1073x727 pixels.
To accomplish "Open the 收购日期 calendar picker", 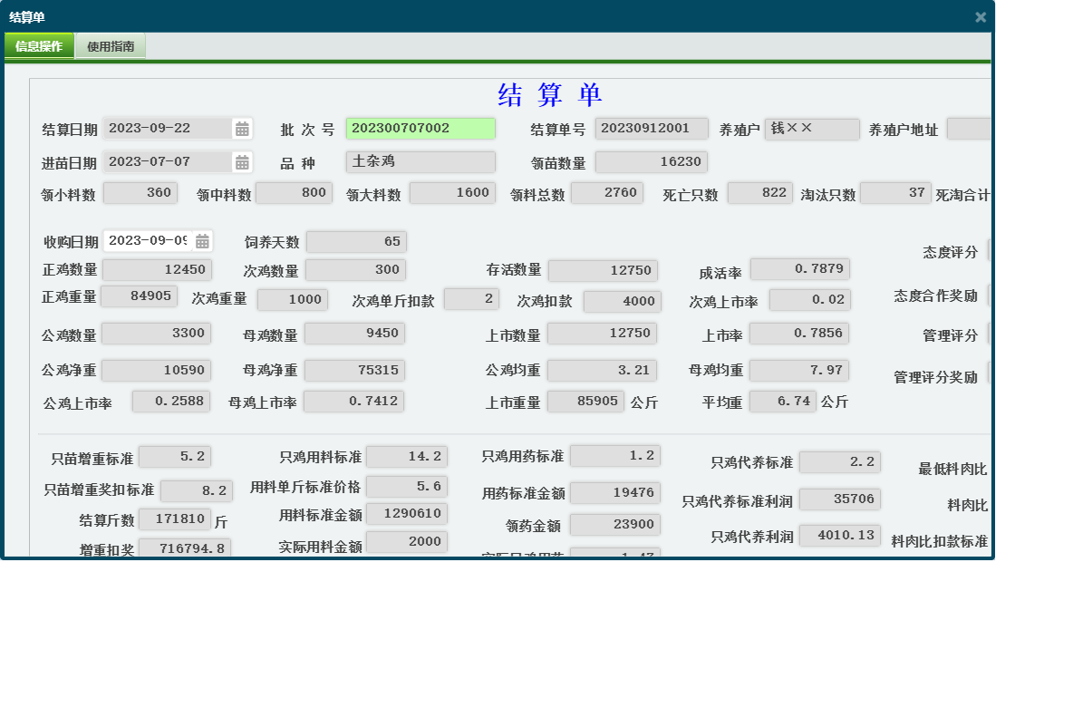I will [204, 239].
